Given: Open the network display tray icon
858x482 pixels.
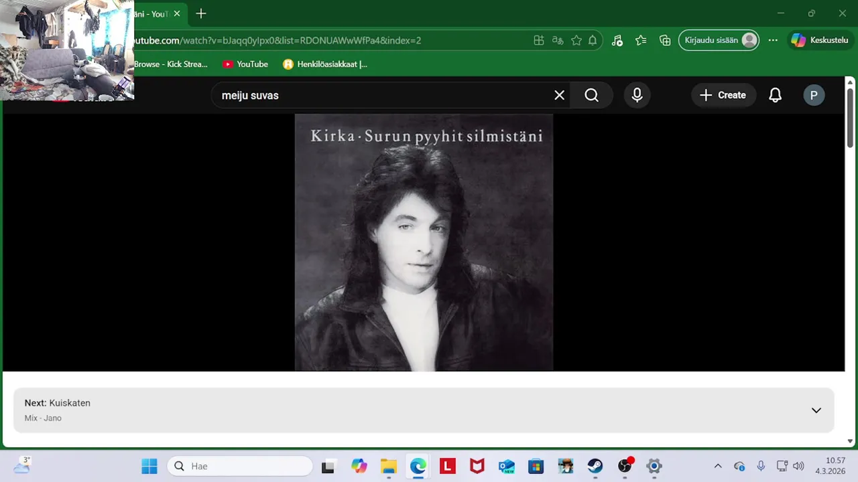Looking at the screenshot, I should point(782,467).
